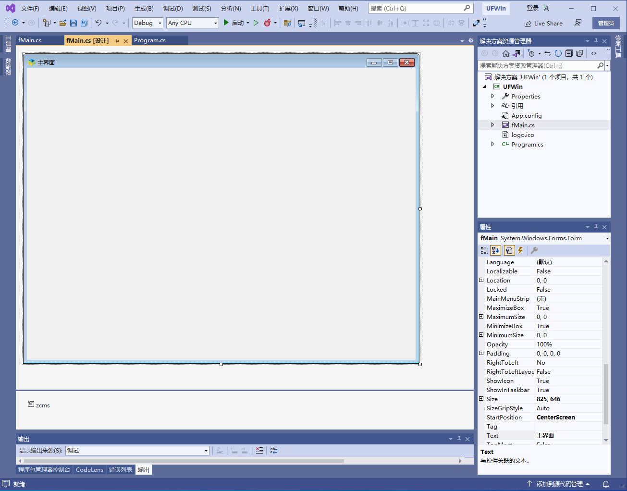
Task: Open the 工具箱 side panel tab
Action: coord(8,44)
